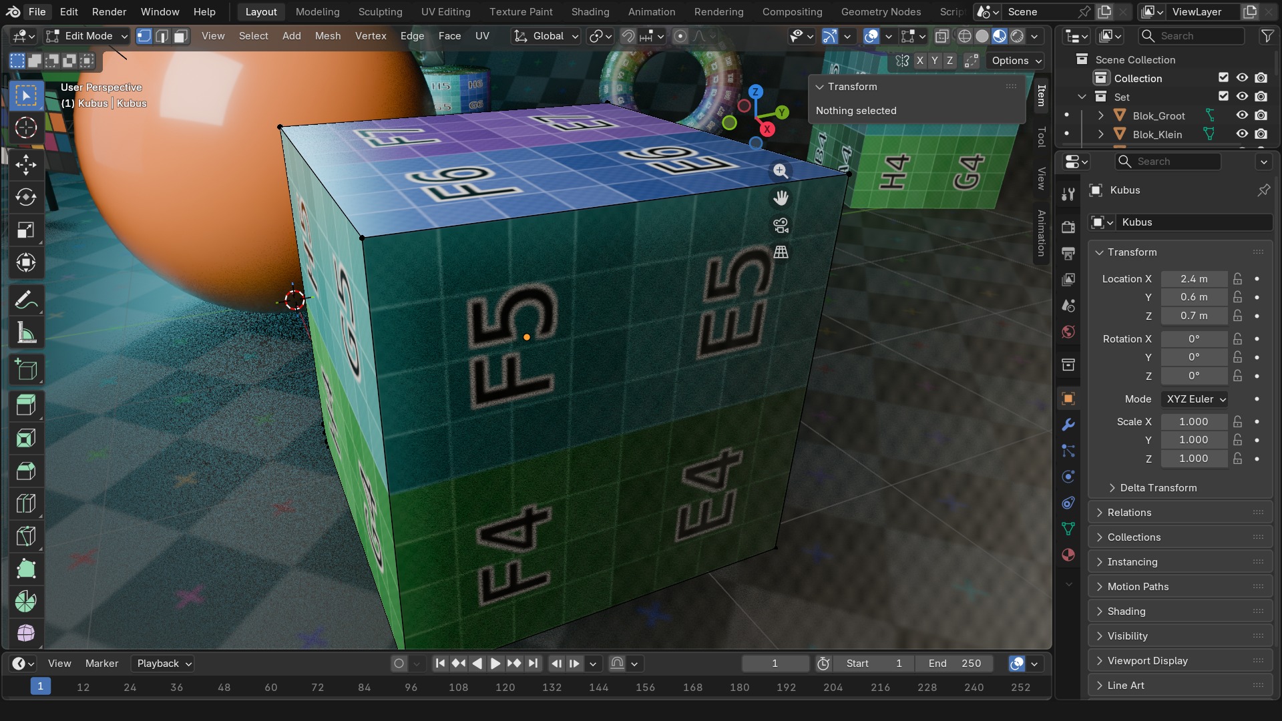Hide Blok_Groot in viewport with eye icon
This screenshot has width=1282, height=721.
[x=1242, y=115]
